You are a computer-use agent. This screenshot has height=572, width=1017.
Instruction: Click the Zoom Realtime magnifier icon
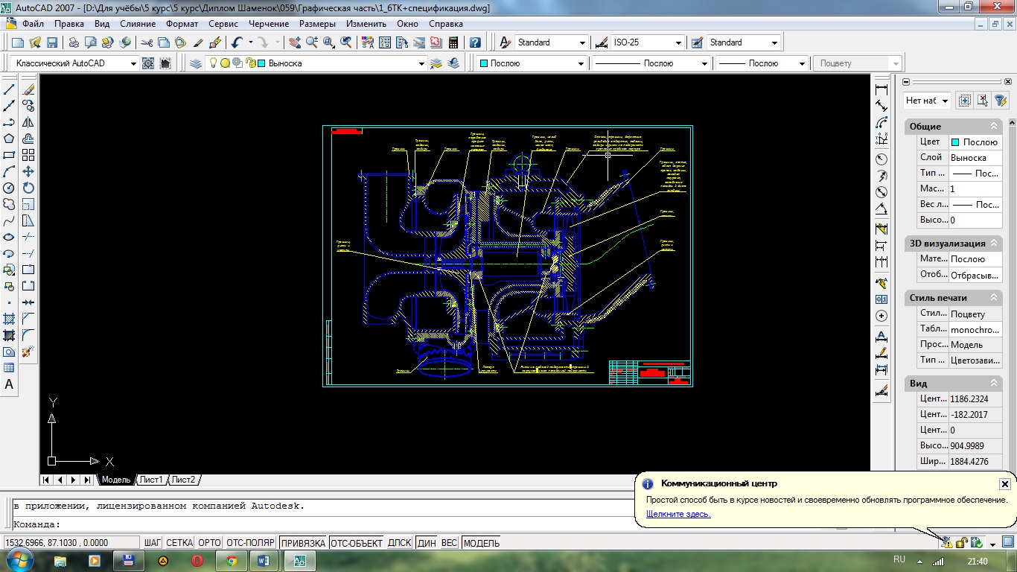(x=311, y=42)
